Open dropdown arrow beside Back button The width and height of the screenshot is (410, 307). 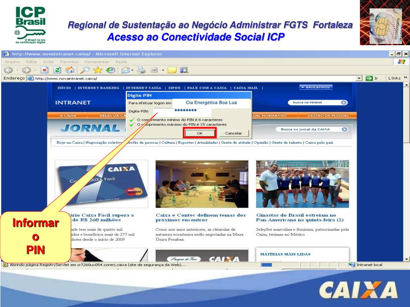17,70
